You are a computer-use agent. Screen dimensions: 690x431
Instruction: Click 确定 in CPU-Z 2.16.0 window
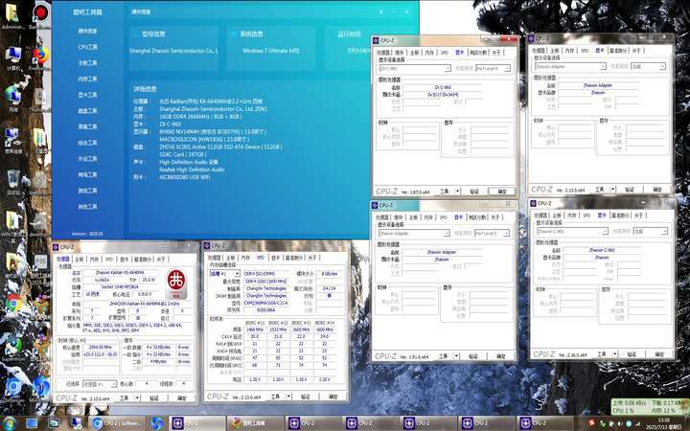click(x=658, y=354)
